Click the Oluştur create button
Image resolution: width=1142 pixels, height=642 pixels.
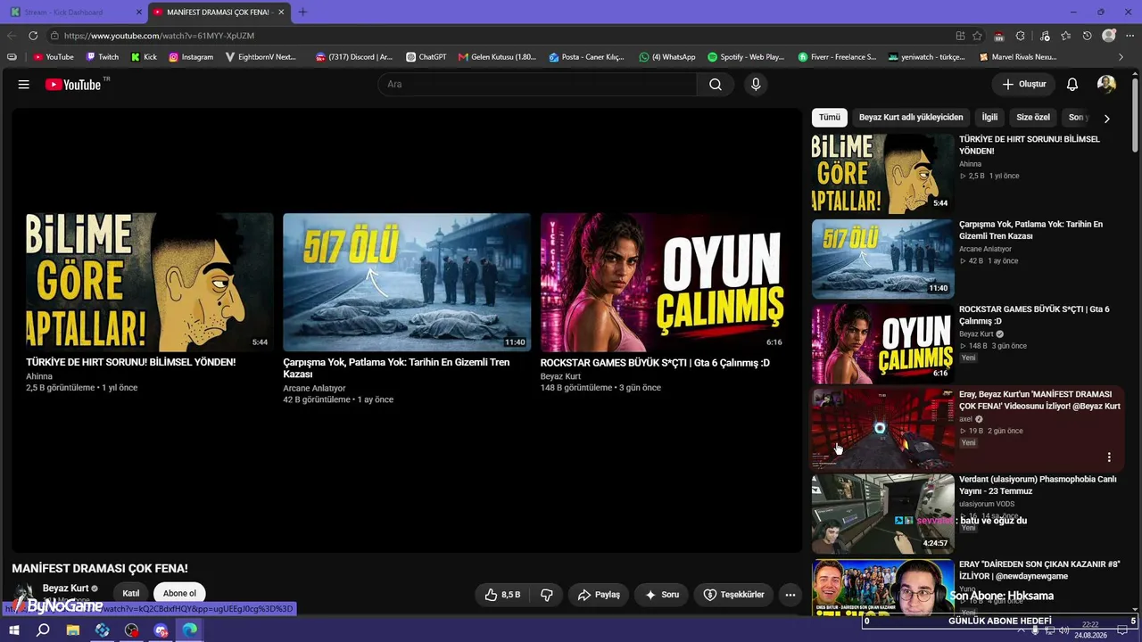1023,85
